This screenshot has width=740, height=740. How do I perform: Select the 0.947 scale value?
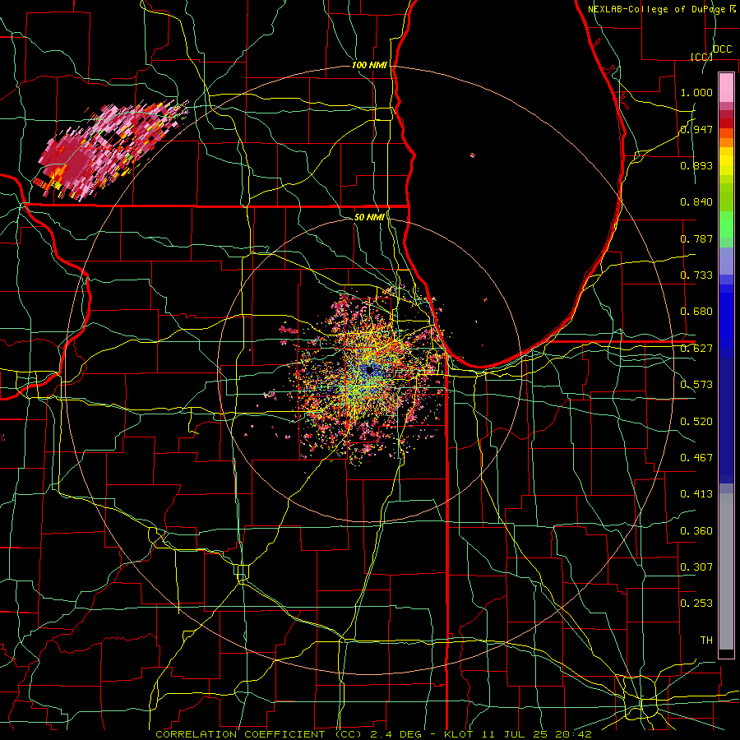(696, 129)
